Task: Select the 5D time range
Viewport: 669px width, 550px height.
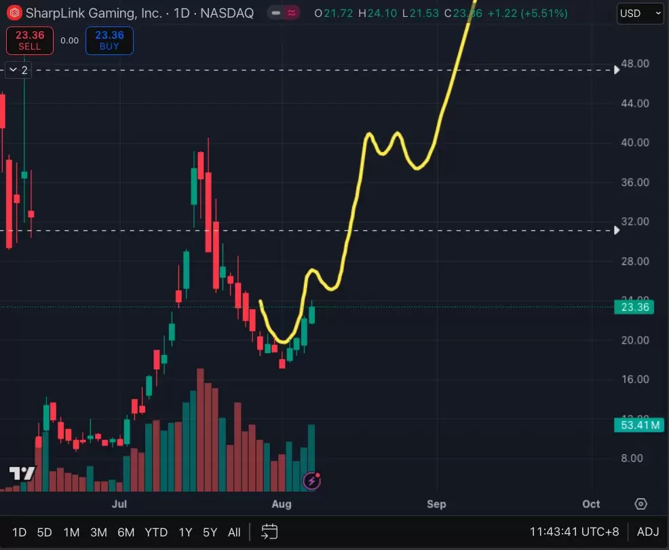Action: (x=44, y=532)
